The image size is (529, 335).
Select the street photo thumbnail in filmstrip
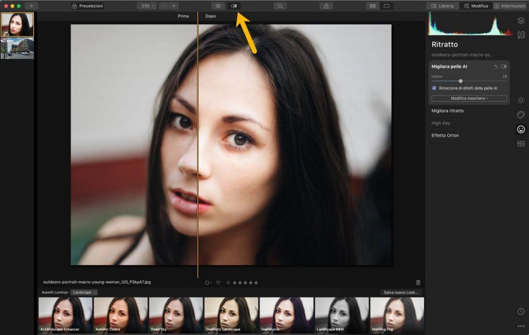tap(17, 48)
